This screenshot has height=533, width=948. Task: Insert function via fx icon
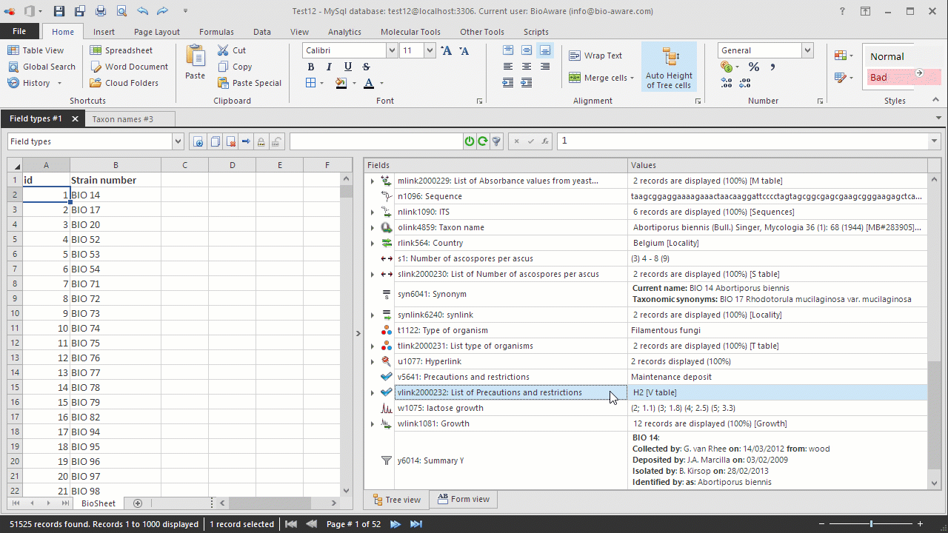tap(545, 141)
